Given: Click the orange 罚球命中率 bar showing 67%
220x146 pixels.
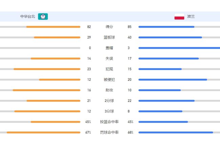Looking at the screenshot, I should click(x=44, y=133).
